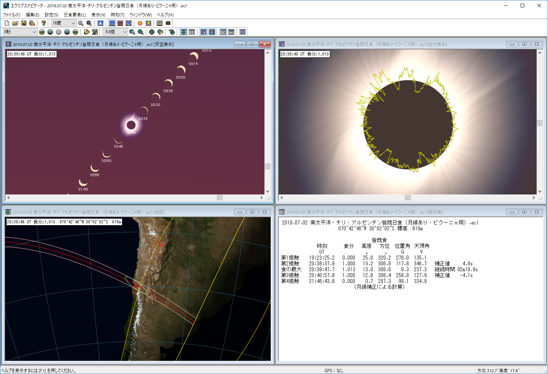The width and height of the screenshot is (548, 374).
Task: Jump to last frame with fast-forward button
Action: tap(75, 32)
